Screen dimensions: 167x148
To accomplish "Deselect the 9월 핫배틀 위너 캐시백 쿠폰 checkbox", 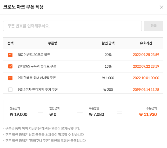I will [x=10, y=78].
